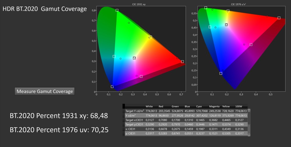Select Target y blue cell 0,0460

[189, 124]
